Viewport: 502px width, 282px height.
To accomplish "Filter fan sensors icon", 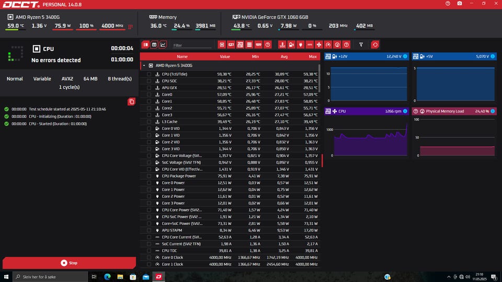I will tap(319, 45).
